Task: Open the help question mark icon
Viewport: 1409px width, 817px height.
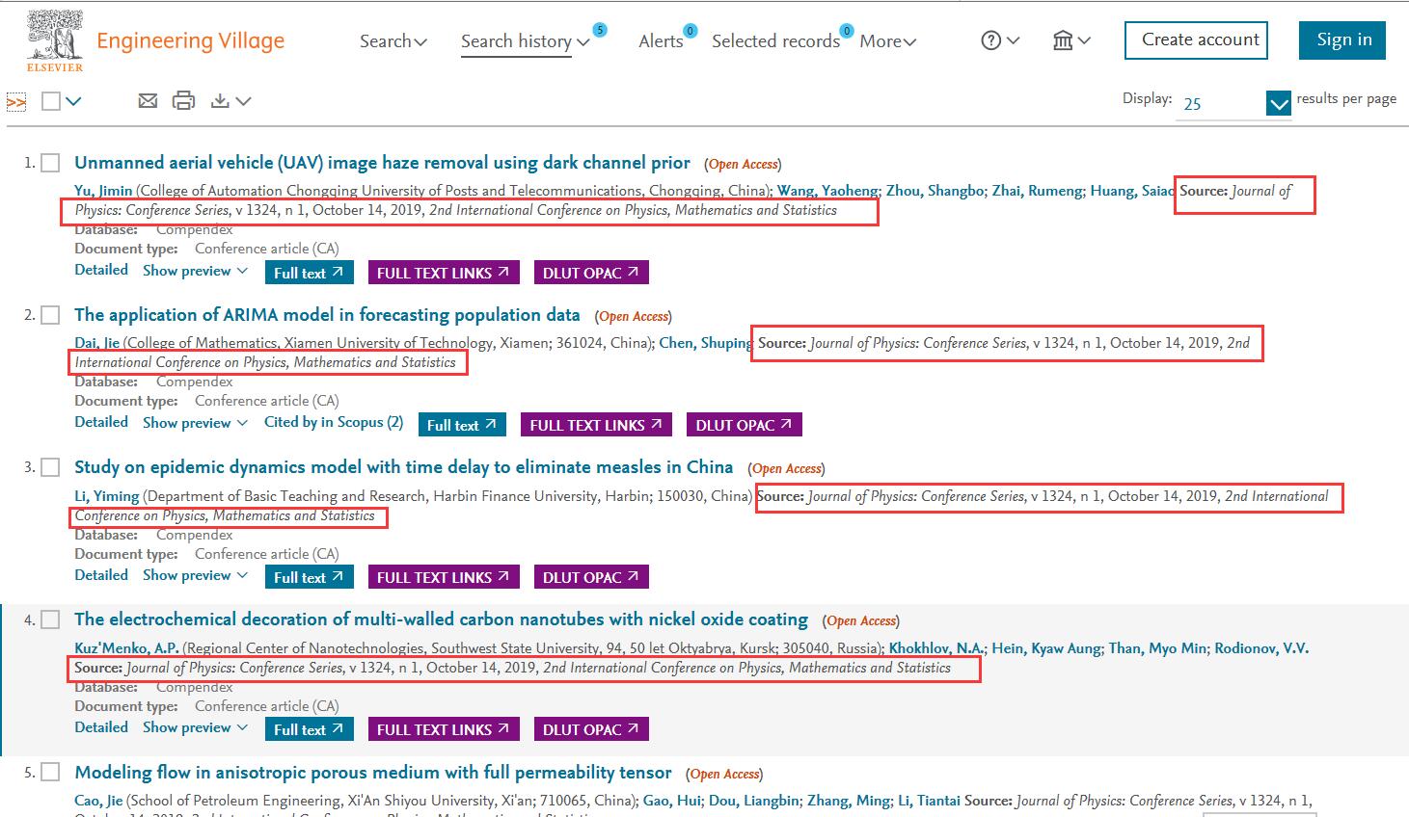Action: [x=991, y=40]
